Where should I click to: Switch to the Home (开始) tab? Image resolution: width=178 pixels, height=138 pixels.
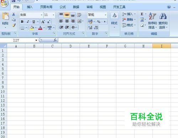(x=16, y=7)
